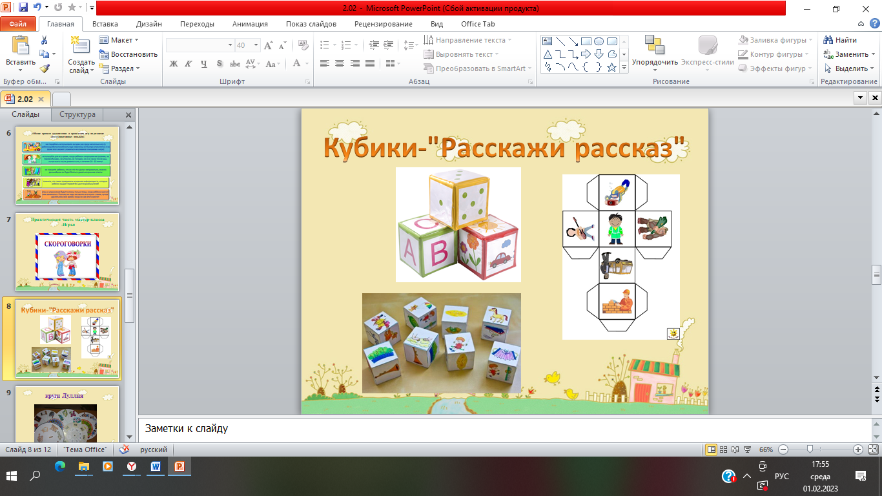Image resolution: width=882 pixels, height=496 pixels.
Task: Click zoom out minus button
Action: [783, 449]
